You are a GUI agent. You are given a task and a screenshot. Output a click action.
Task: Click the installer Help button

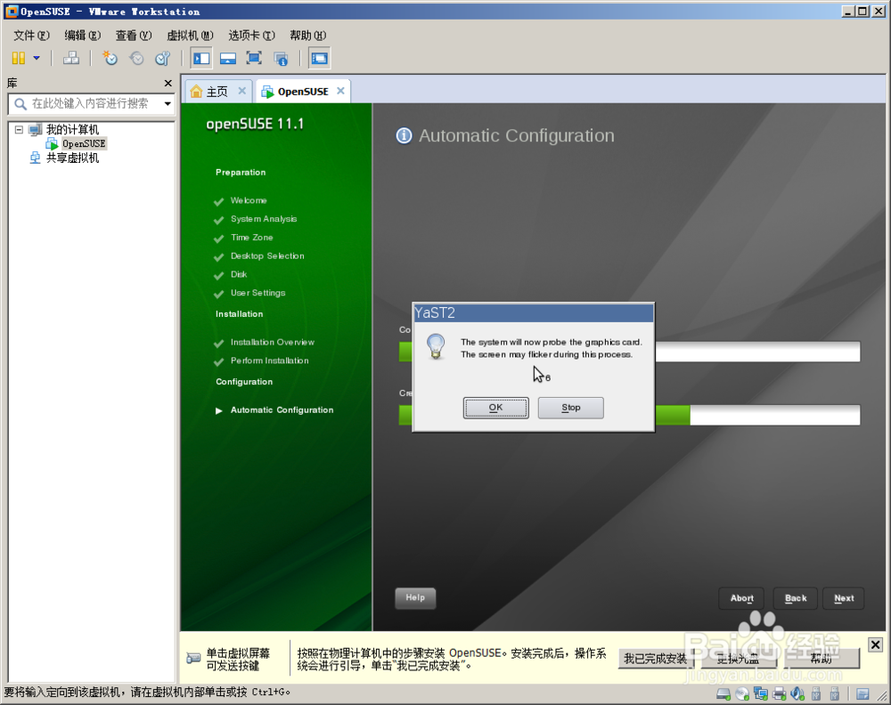[x=415, y=597]
